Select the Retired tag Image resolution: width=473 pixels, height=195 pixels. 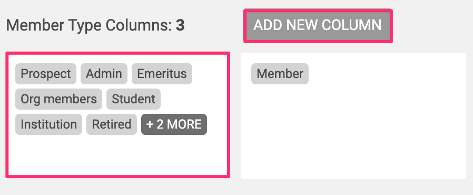pyautogui.click(x=112, y=124)
